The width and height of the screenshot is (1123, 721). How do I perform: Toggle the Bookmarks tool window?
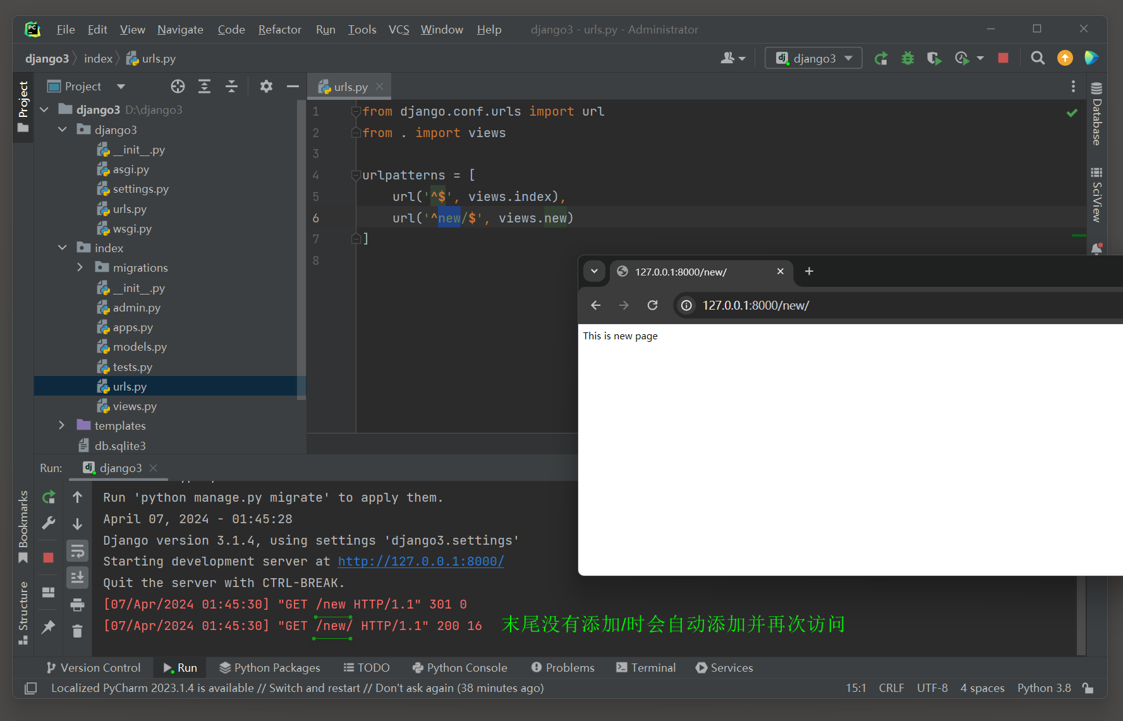23,526
